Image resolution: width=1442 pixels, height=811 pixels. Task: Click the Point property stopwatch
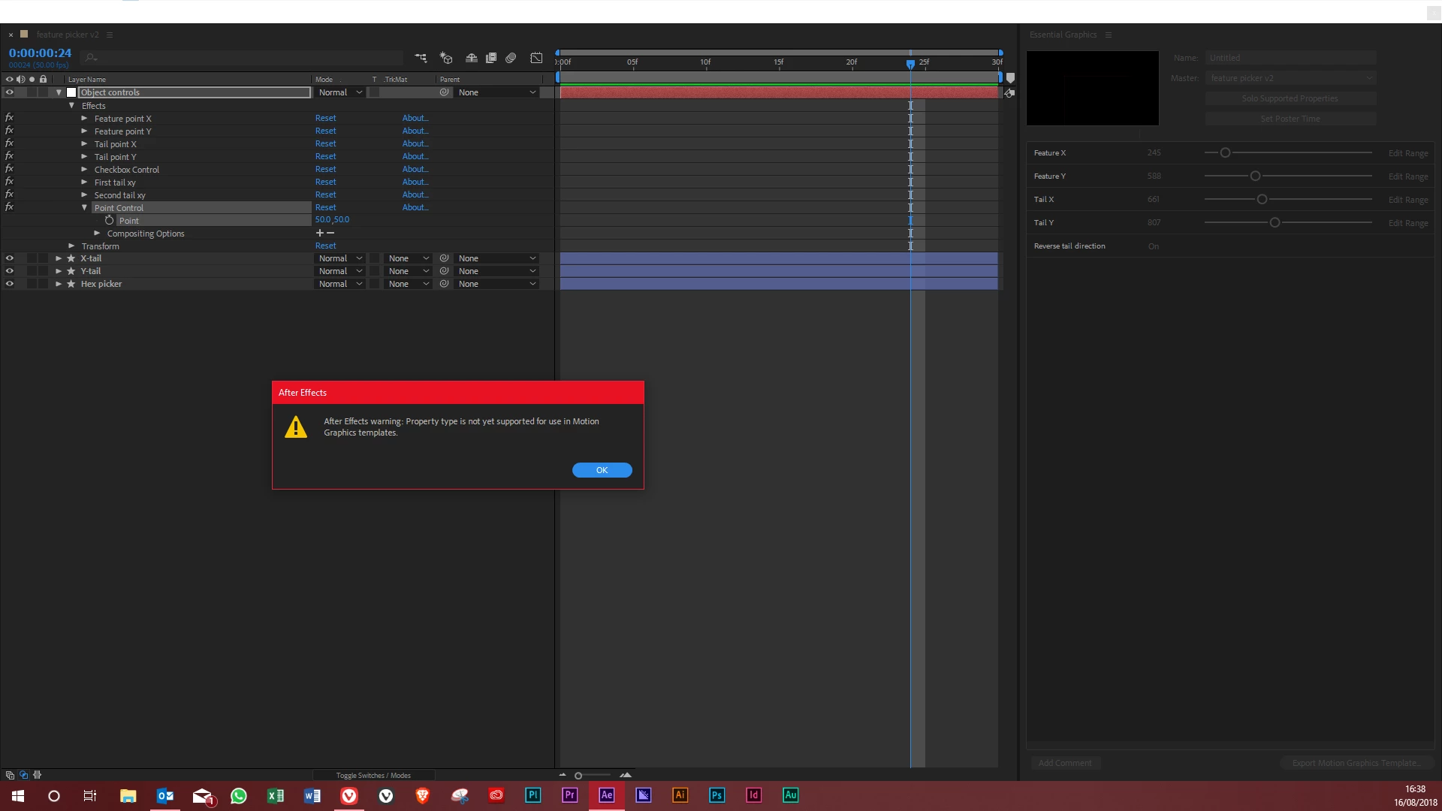tap(109, 220)
